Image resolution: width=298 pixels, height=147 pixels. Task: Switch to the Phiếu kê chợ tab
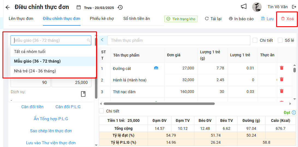point(102,19)
